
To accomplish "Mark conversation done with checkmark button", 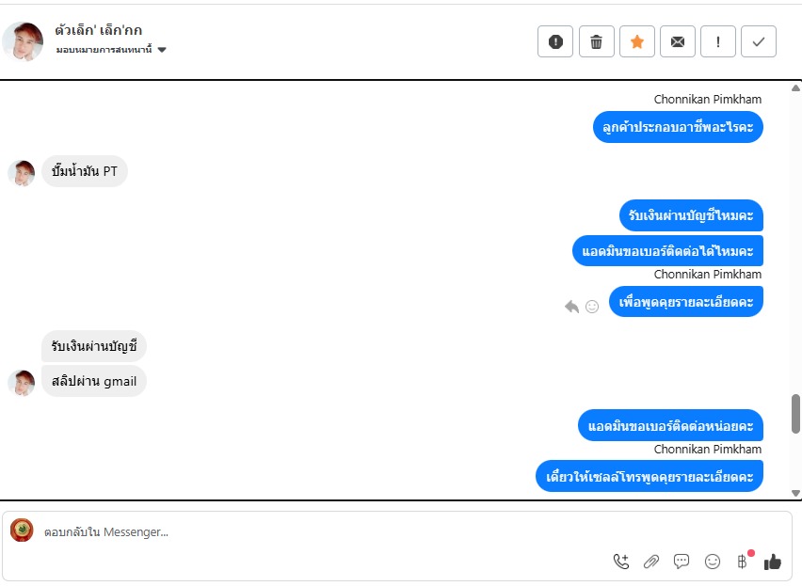I will [759, 41].
